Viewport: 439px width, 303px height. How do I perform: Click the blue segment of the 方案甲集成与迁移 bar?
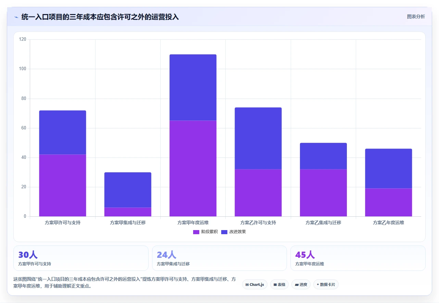point(128,190)
